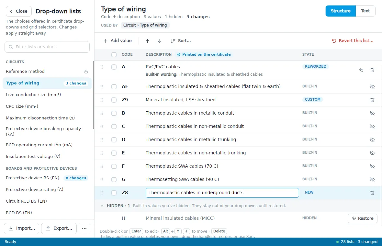This screenshot has height=246, width=382.
Task: Grab drag handle of row Z8
Action: 102,193
